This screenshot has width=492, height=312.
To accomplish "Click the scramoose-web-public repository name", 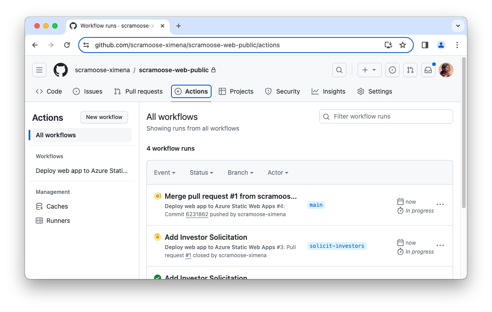I will [x=174, y=70].
